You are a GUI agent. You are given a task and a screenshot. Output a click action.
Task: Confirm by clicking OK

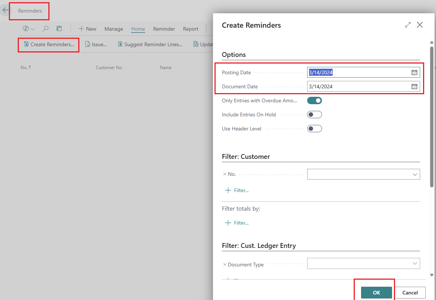tap(376, 292)
